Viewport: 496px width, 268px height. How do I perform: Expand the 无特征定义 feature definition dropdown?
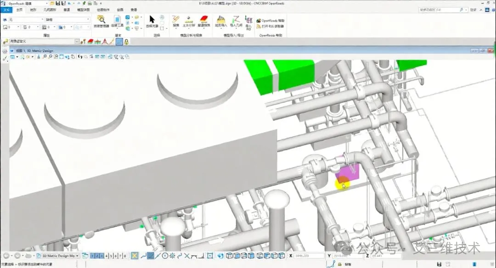(77, 41)
